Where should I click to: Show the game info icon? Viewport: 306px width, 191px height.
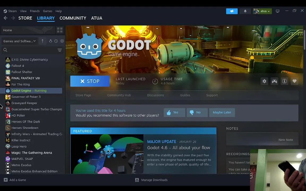[x=284, y=81]
